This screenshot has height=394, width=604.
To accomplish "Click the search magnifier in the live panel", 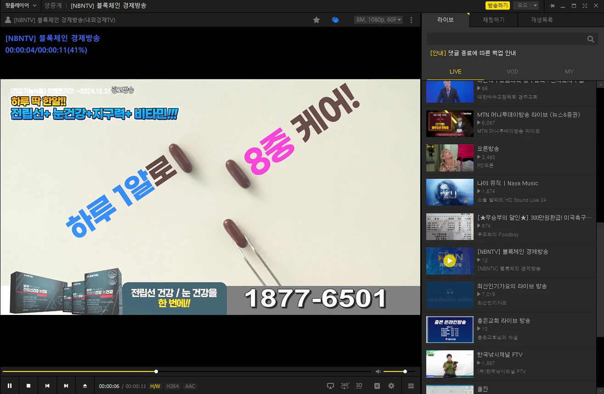I will pyautogui.click(x=591, y=39).
